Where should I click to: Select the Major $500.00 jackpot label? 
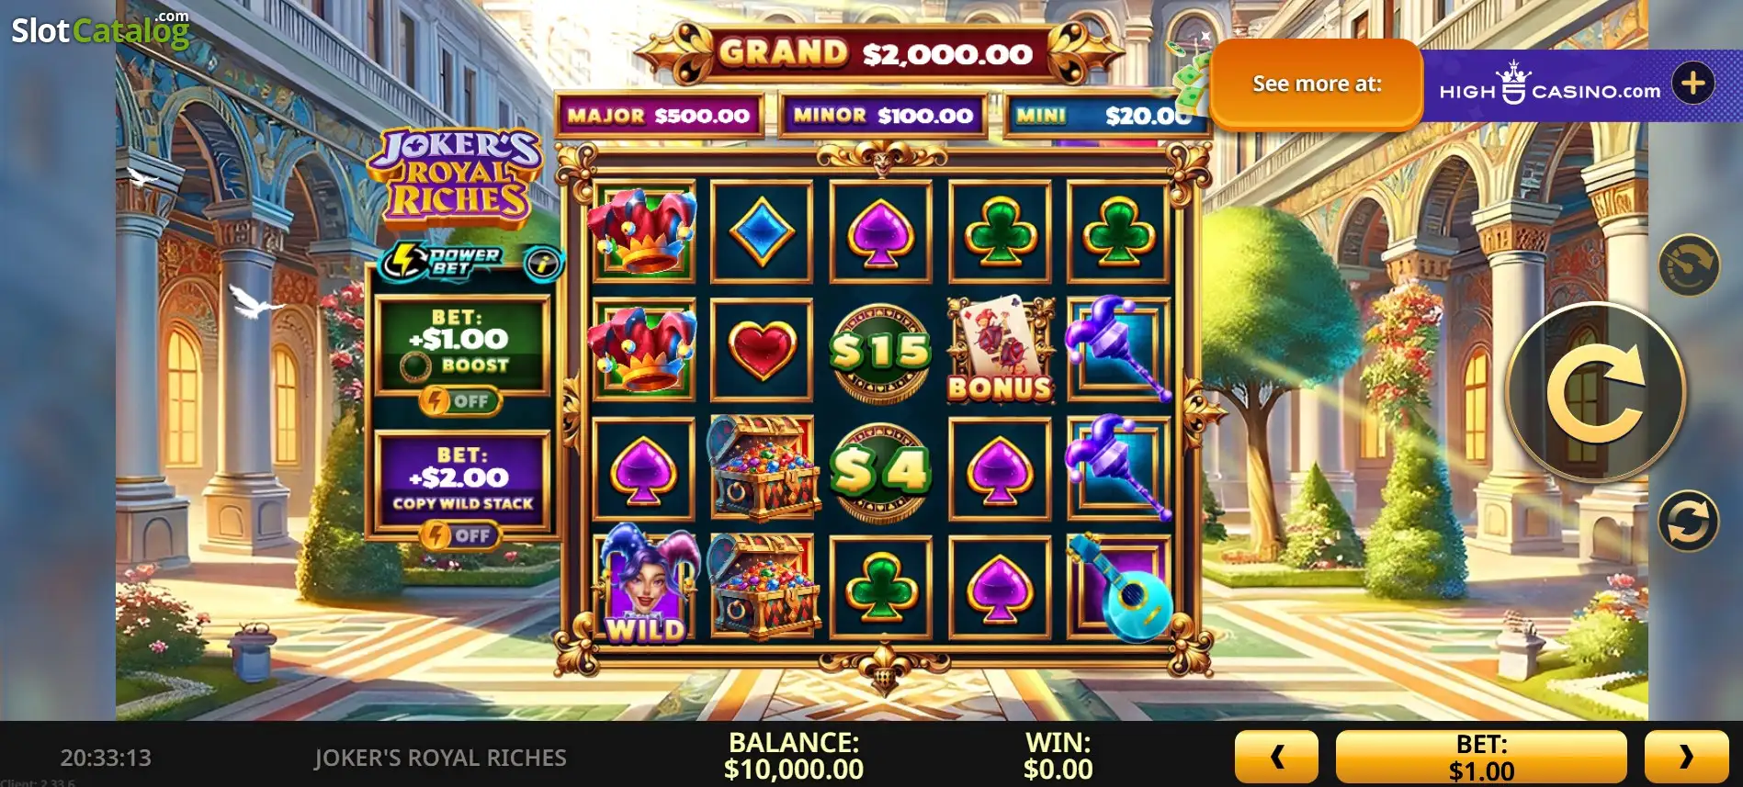pos(659,116)
